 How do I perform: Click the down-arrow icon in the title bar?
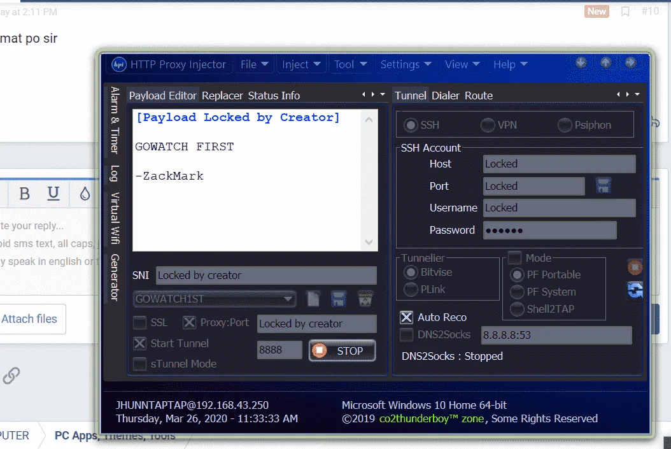(581, 63)
